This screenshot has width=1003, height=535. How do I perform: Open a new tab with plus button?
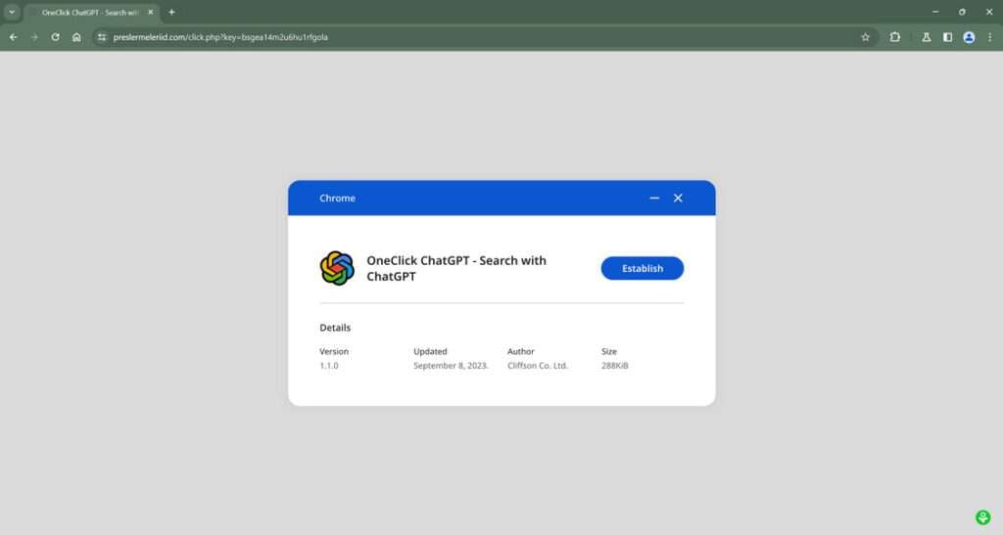tap(171, 12)
